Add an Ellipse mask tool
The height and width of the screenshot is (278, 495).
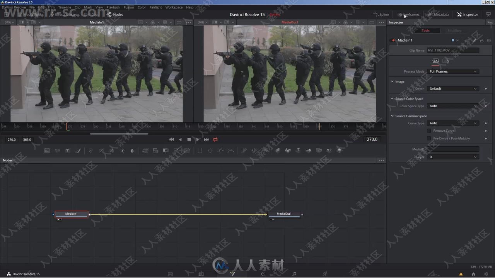click(210, 151)
